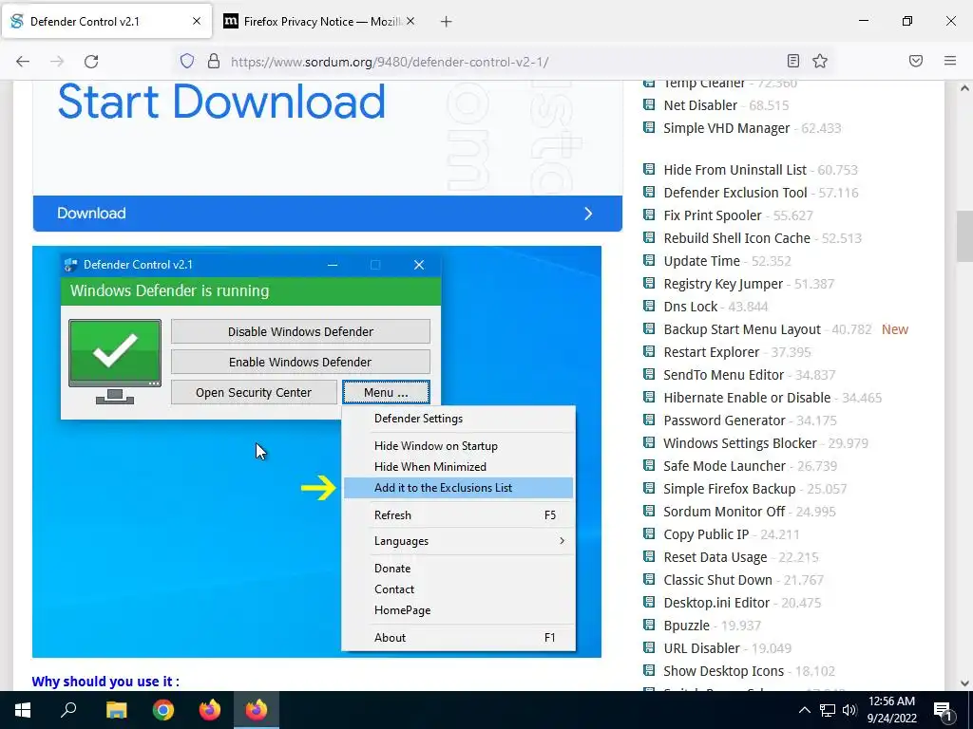Viewport: 973px width, 729px height.
Task: Launch Google Chrome from the taskbar
Action: [163, 710]
